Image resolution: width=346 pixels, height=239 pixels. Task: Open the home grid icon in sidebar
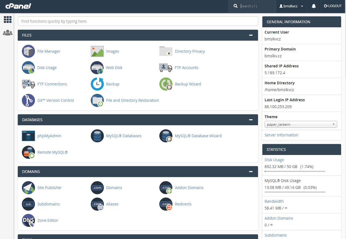tap(8, 19)
